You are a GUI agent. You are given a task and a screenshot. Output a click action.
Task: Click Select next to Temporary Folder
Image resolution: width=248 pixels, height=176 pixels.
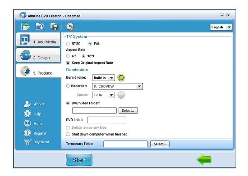160,144
